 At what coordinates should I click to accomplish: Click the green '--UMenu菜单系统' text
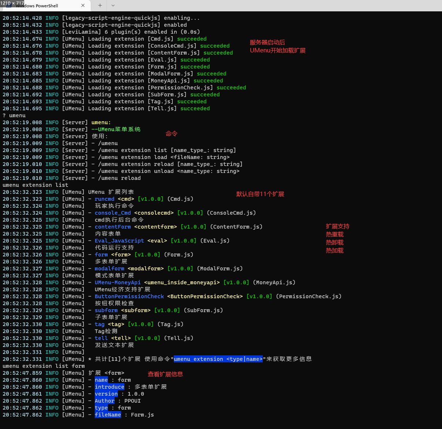tap(116, 129)
